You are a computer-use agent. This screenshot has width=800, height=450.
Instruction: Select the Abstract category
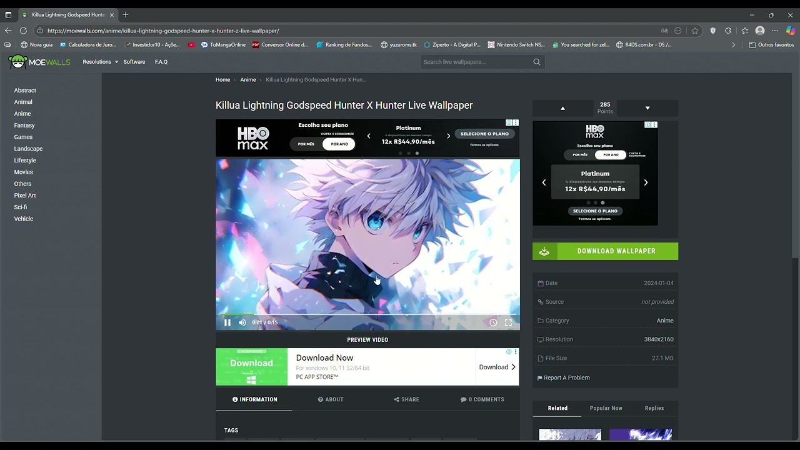pos(25,91)
